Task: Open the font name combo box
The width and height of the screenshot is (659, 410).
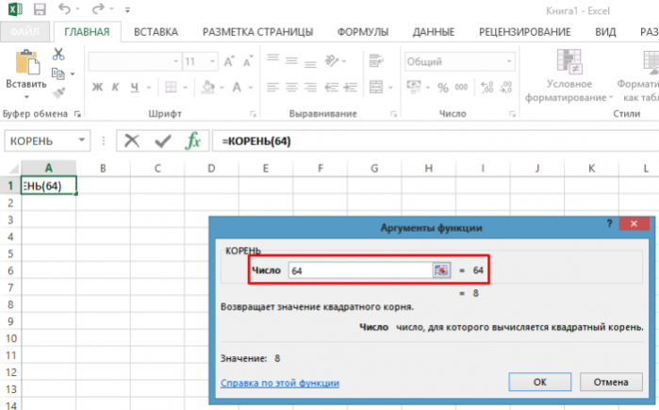Action: pos(135,62)
